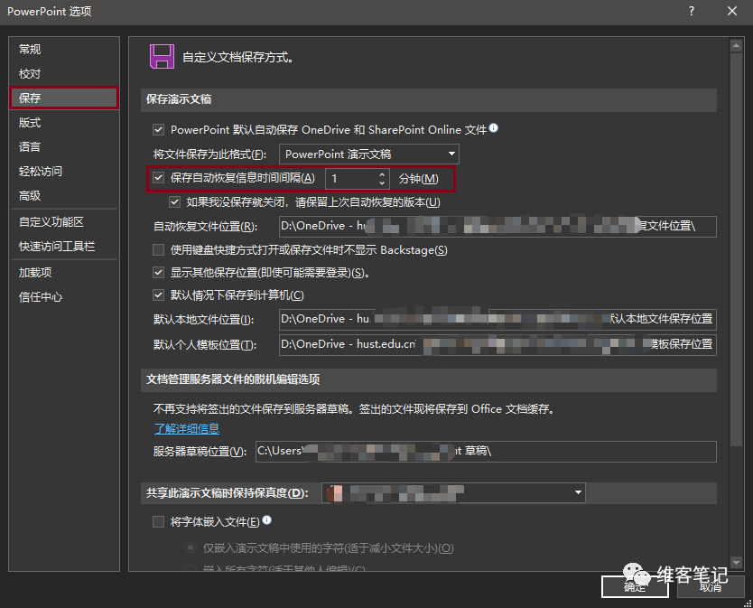753x608 pixels.
Task: Go to 自定义功能区 settings
Action: pos(51,221)
